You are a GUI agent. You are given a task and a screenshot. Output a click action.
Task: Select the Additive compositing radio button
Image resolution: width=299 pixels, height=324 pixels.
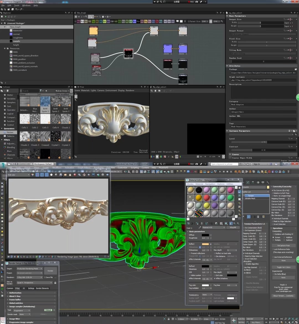tap(284, 237)
